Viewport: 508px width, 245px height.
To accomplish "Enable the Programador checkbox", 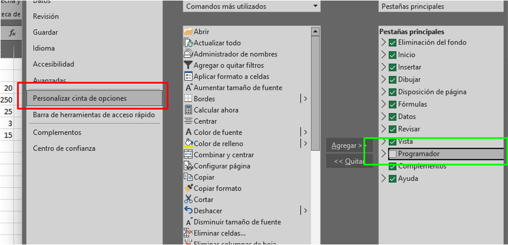I will point(393,154).
